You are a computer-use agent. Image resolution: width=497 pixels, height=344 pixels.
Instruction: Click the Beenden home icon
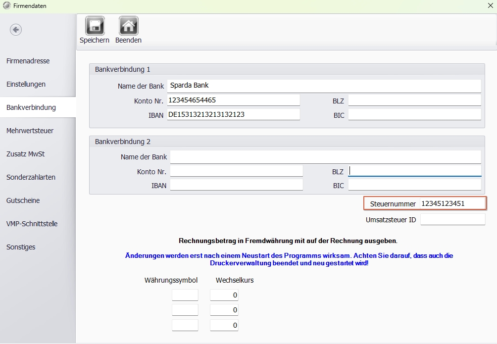point(128,26)
